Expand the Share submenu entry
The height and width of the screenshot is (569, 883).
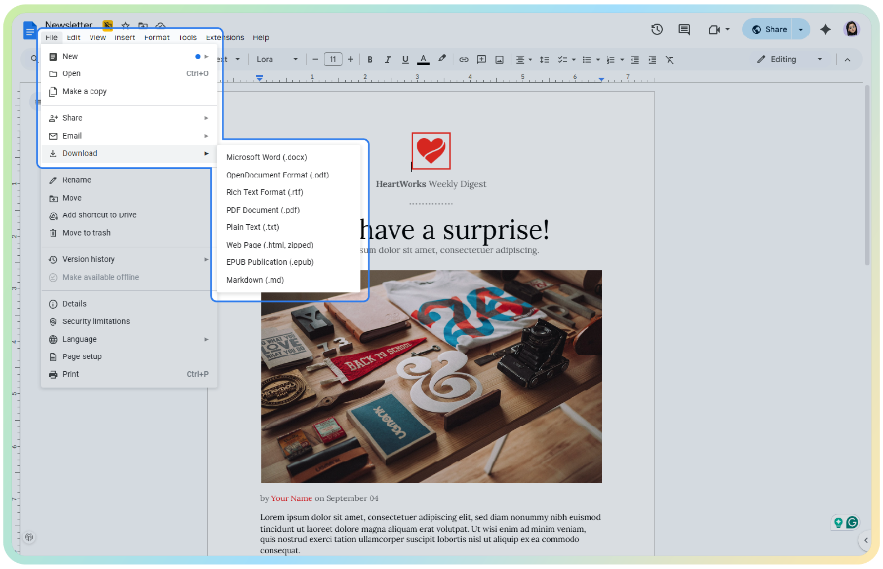pyautogui.click(x=129, y=118)
